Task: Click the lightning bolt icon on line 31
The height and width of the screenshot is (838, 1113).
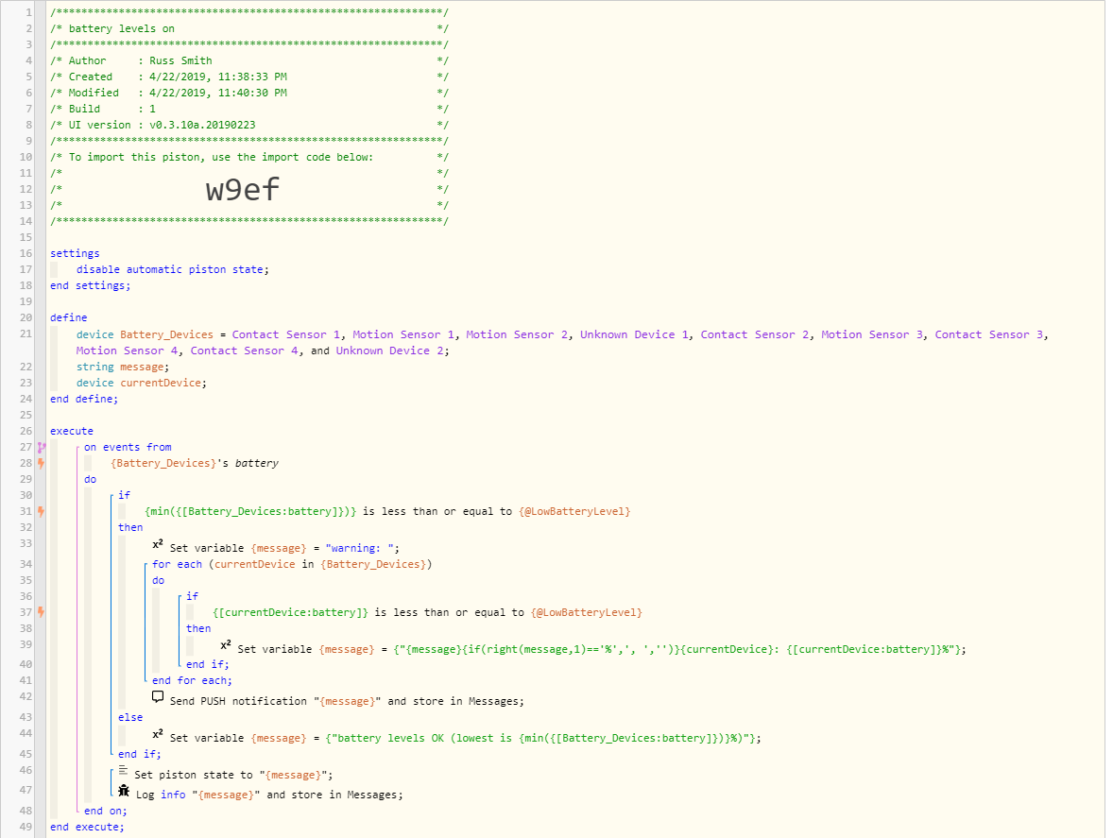Action: (42, 512)
